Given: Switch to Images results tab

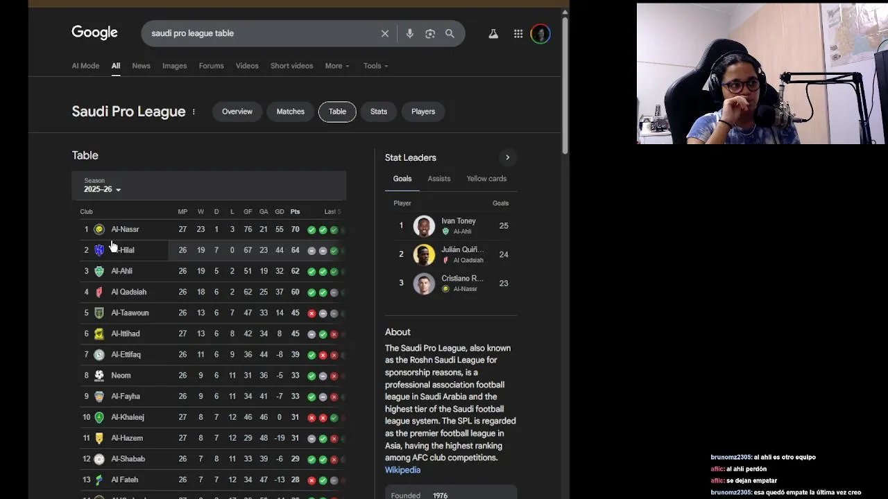Looking at the screenshot, I should (174, 66).
